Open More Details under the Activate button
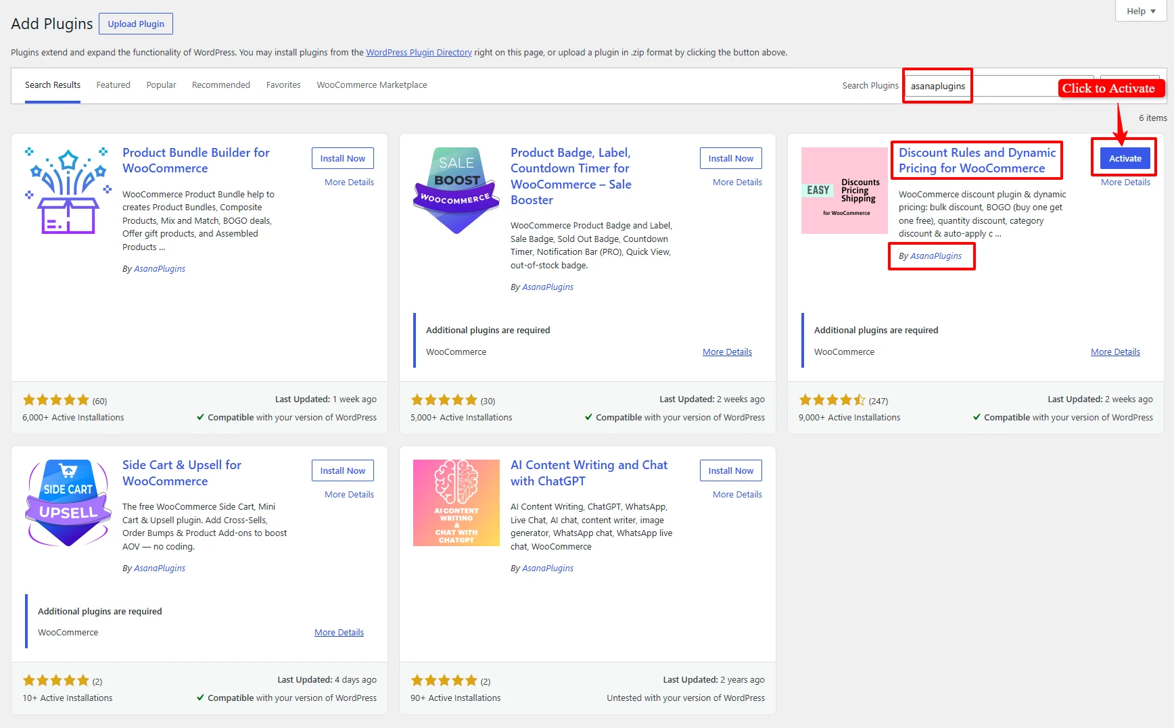The height and width of the screenshot is (728, 1174). 1125,183
